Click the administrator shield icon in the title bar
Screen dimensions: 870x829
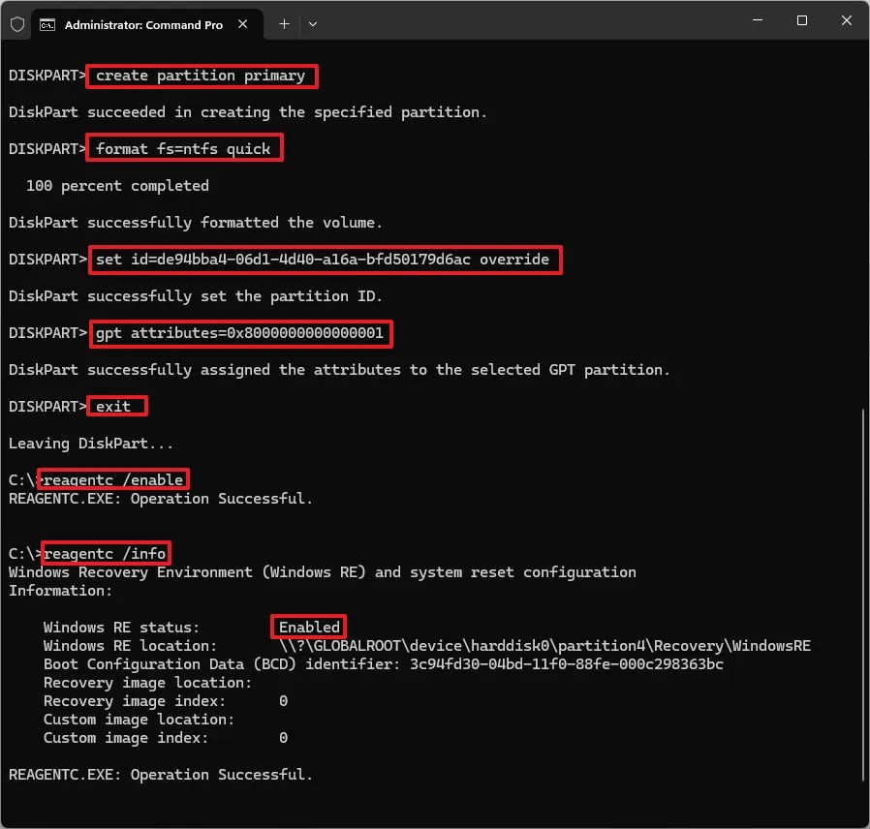point(16,24)
